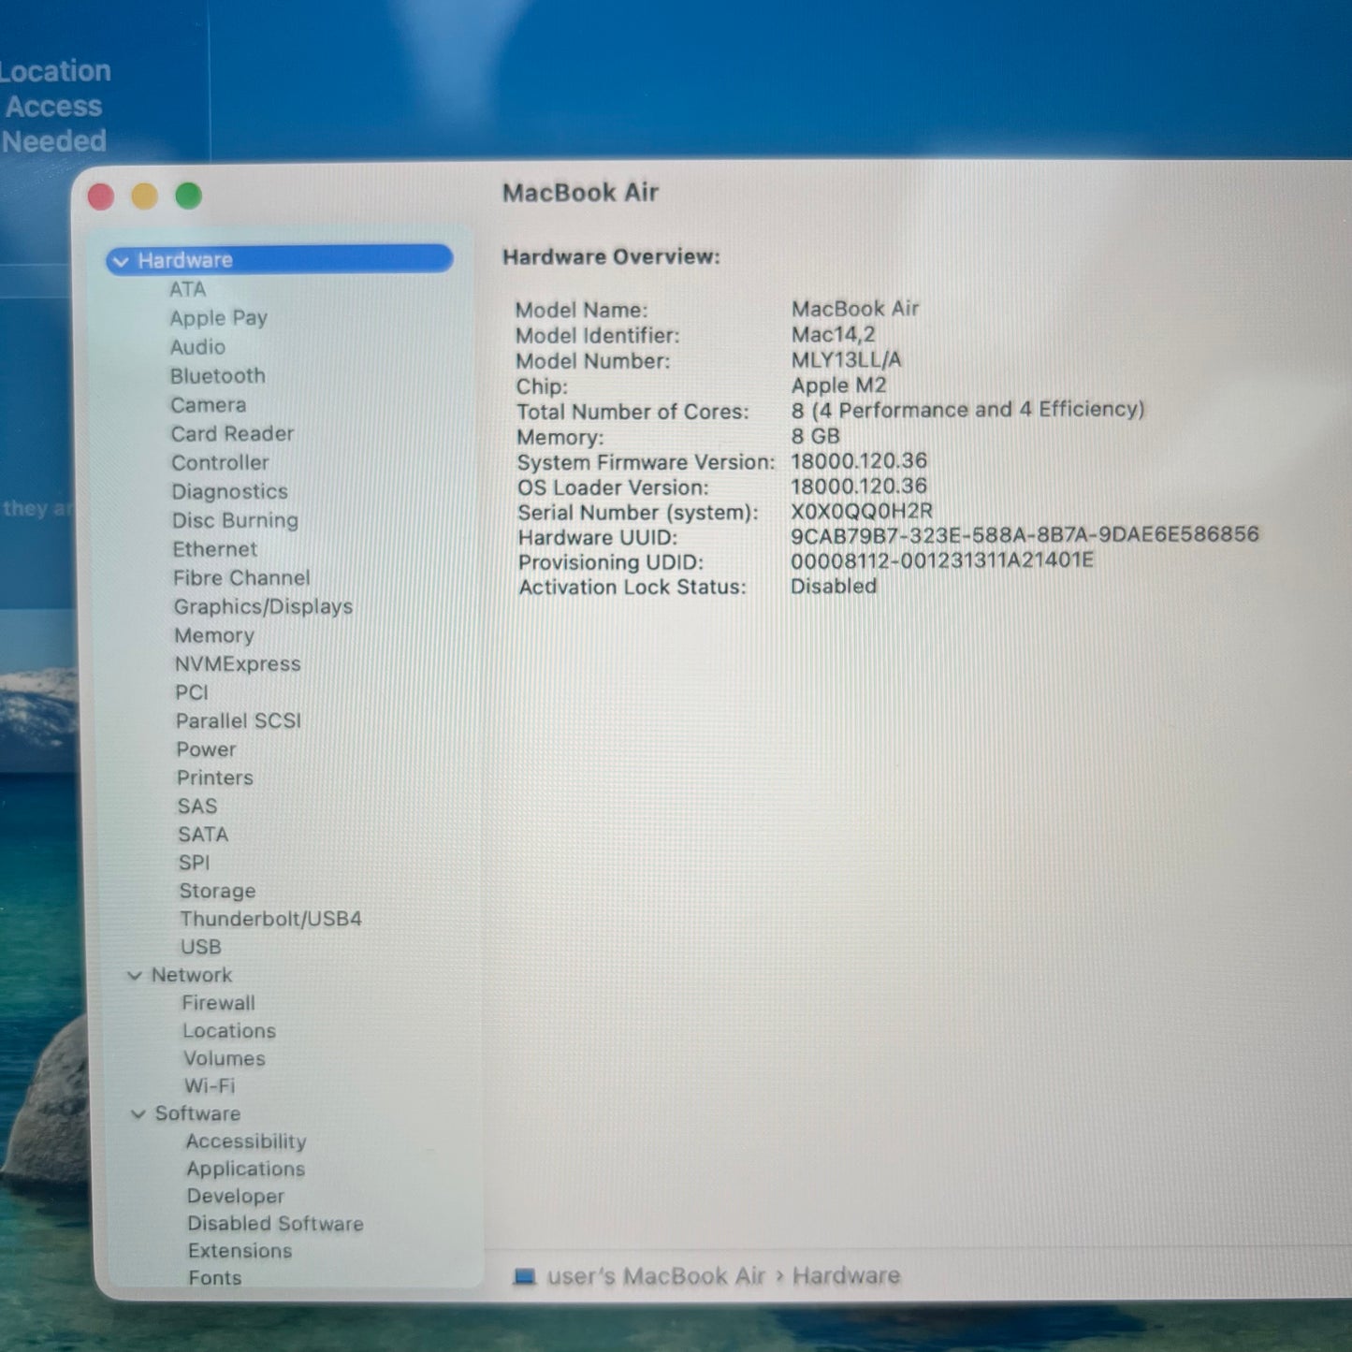Select Controller in the sidebar
The image size is (1352, 1352).
[220, 463]
